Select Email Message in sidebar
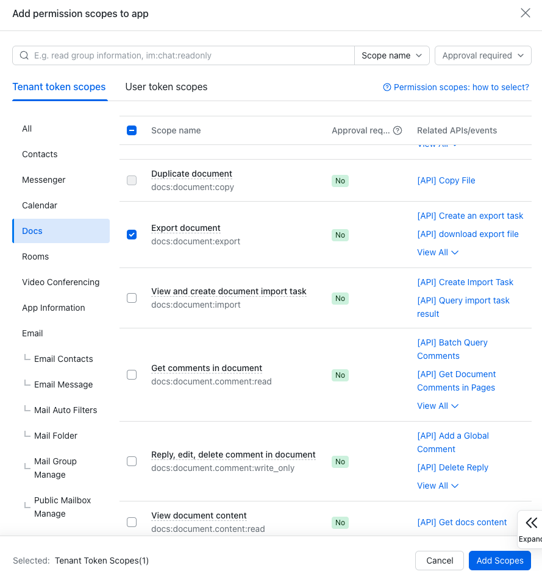The image size is (542, 577). pyautogui.click(x=63, y=384)
